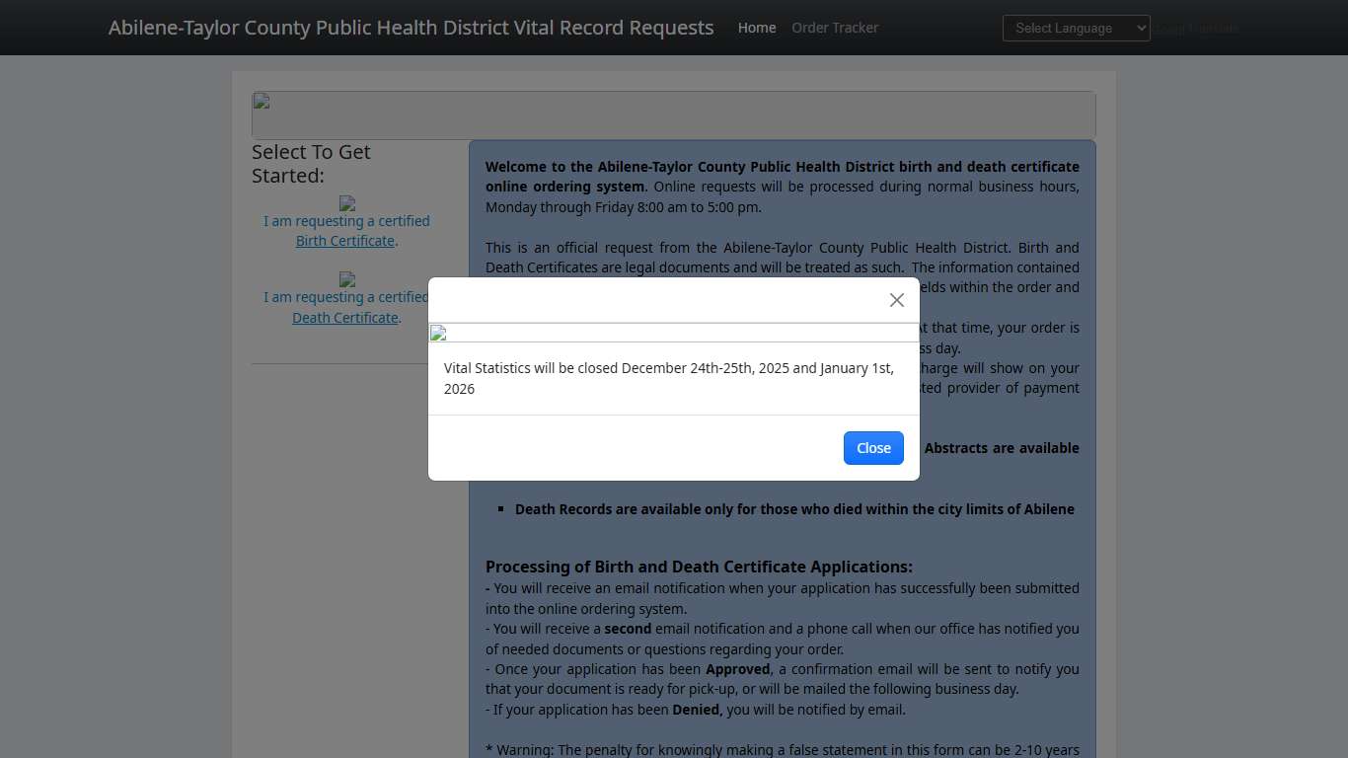Click the X icon to dismiss the popup
This screenshot has width=1348, height=758.
pos(896,300)
